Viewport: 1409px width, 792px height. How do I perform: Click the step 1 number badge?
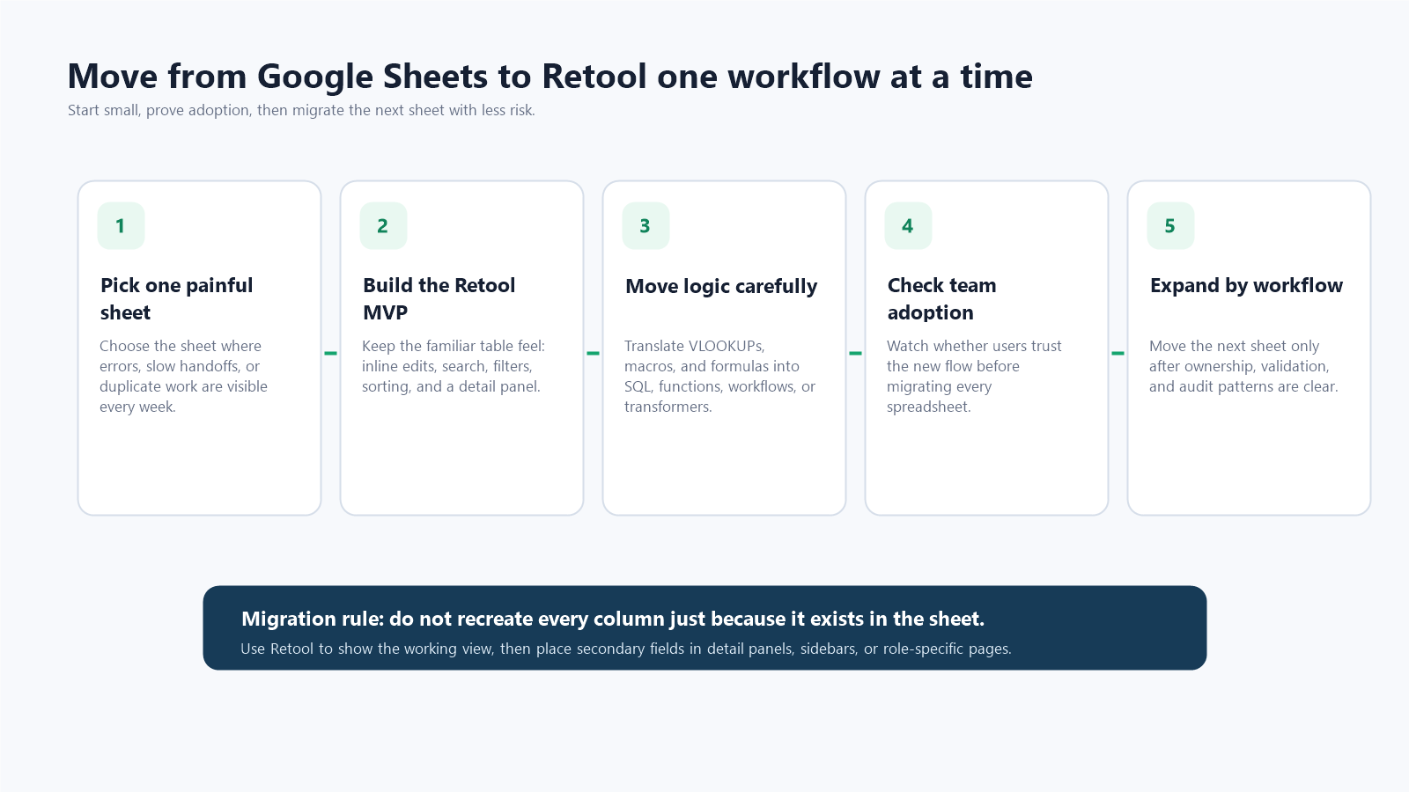[121, 226]
